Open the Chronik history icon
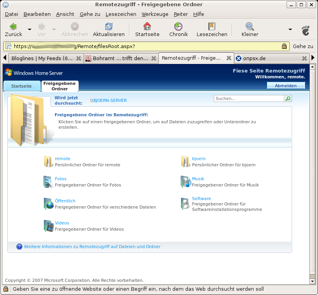The height and width of the screenshot is (295, 318). coord(178,27)
